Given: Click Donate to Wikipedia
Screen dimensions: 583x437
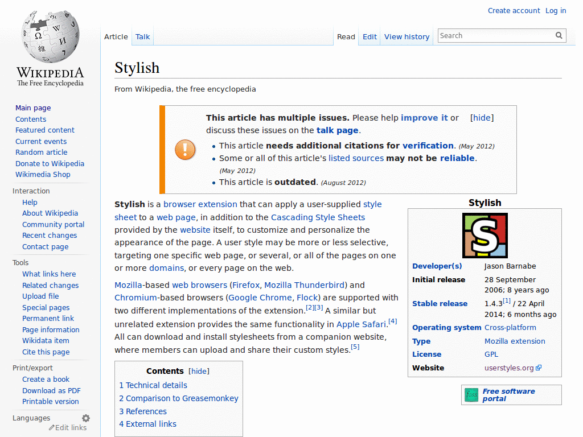Looking at the screenshot, I should [x=50, y=163].
